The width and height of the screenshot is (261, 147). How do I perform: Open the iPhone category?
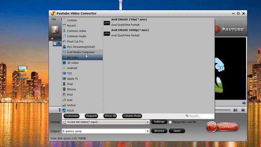click(x=82, y=89)
